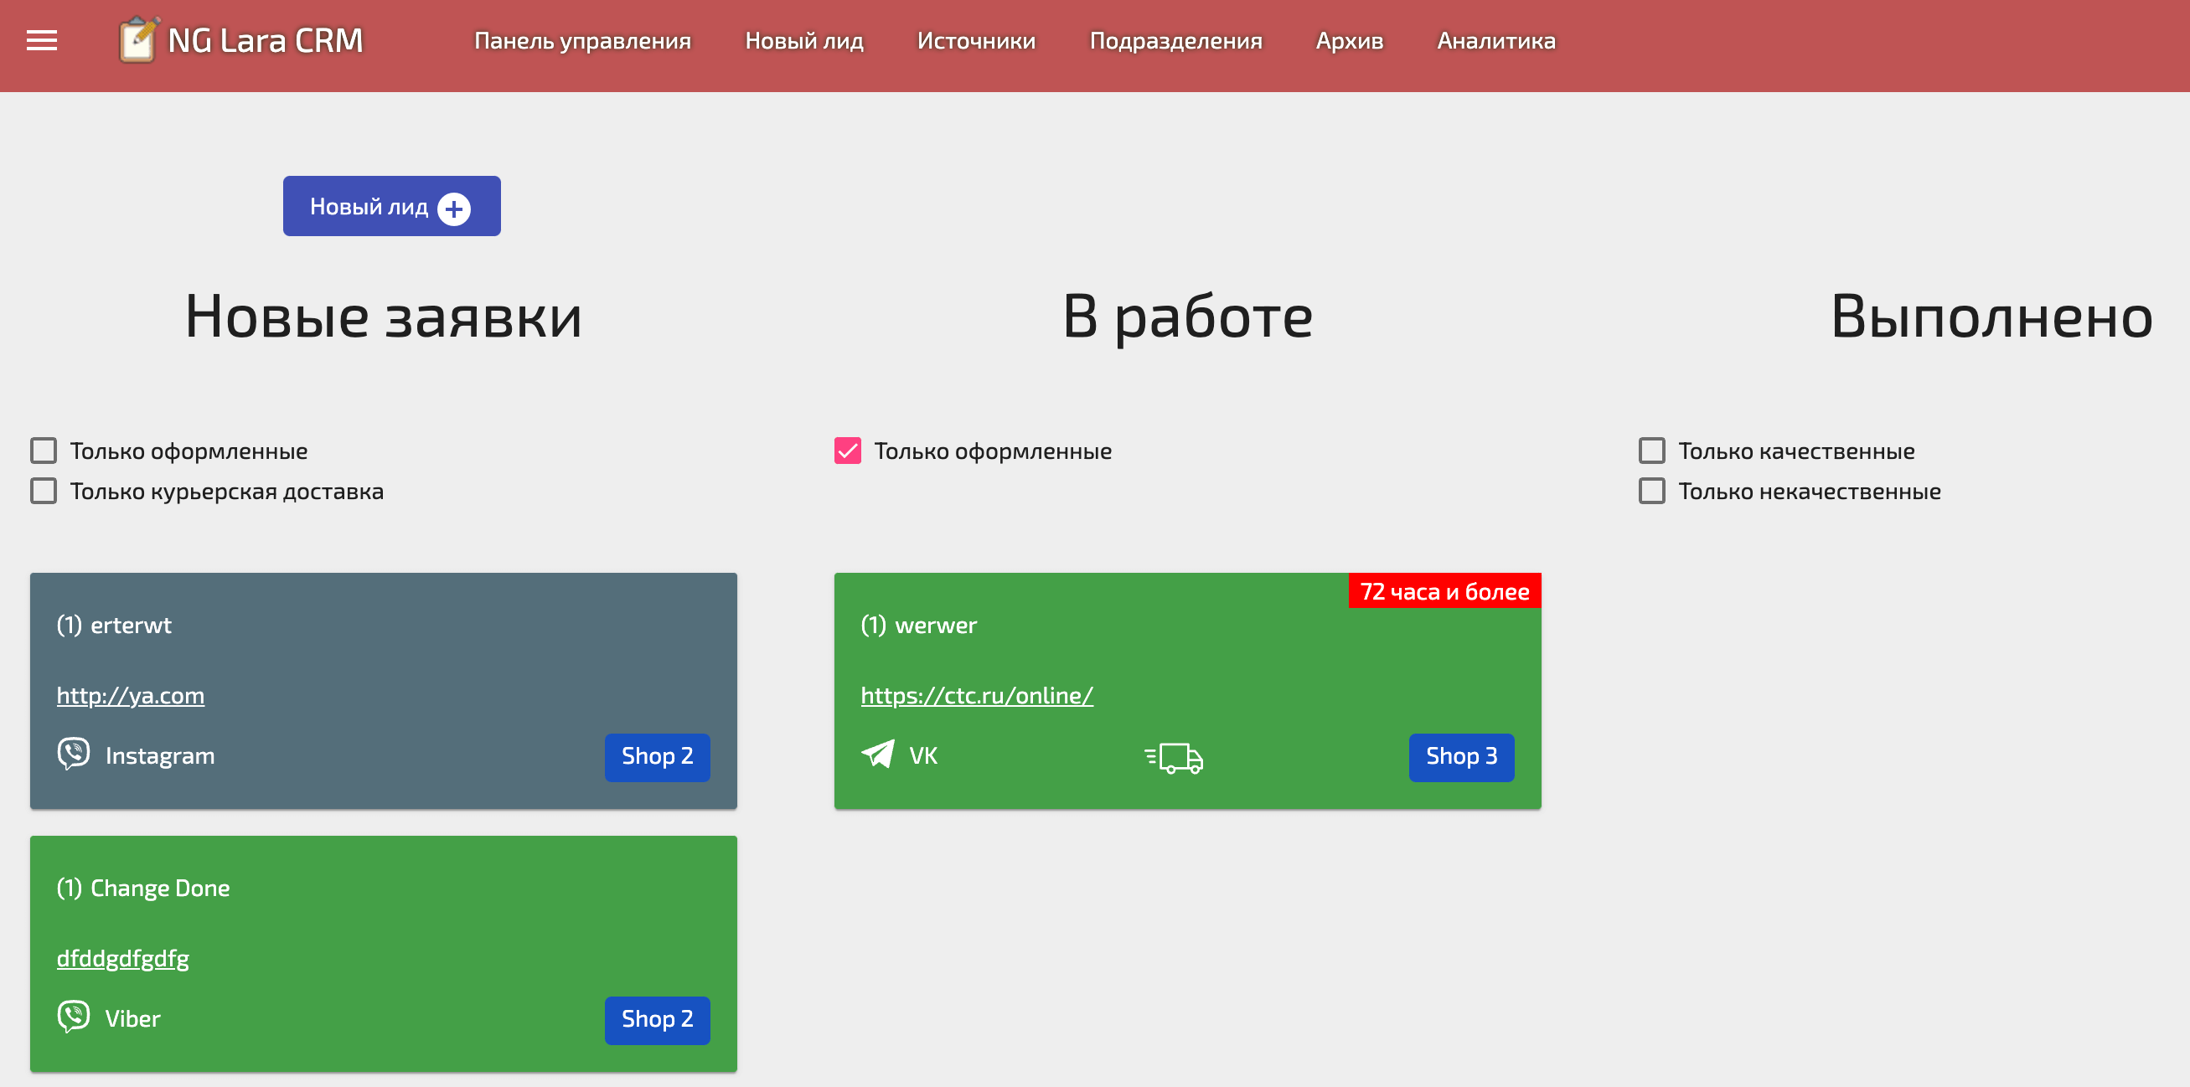Go to Аналитика in the navbar

pyautogui.click(x=1495, y=41)
